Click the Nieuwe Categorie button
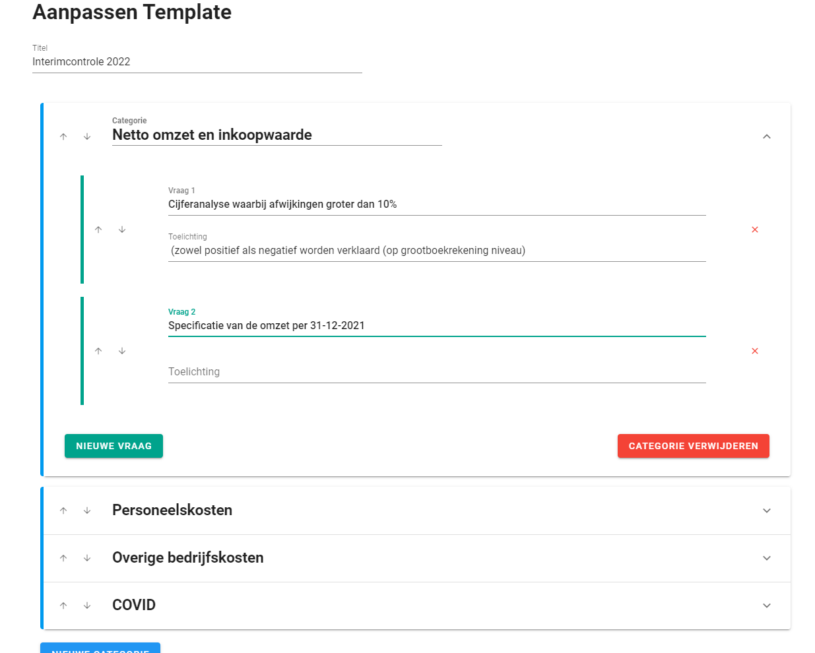This screenshot has height=653, width=815. click(100, 648)
